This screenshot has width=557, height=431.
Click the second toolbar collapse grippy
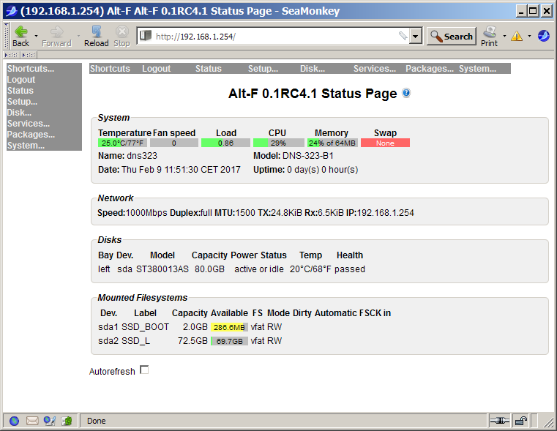pyautogui.click(x=29, y=55)
